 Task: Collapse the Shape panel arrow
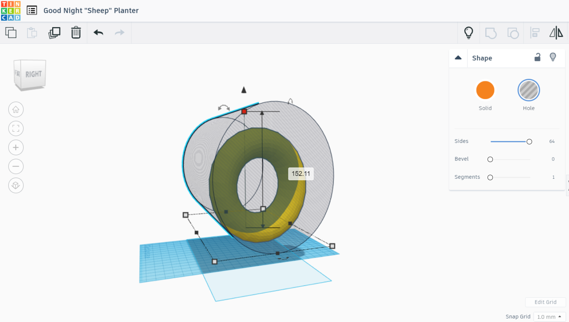pyautogui.click(x=458, y=58)
